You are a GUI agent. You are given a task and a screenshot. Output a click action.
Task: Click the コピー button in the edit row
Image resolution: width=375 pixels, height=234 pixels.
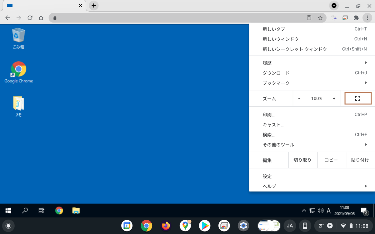pos(331,160)
